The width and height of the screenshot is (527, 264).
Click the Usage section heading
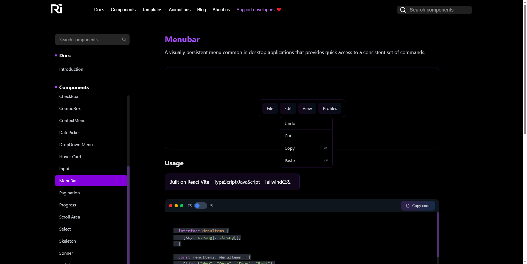pyautogui.click(x=174, y=163)
